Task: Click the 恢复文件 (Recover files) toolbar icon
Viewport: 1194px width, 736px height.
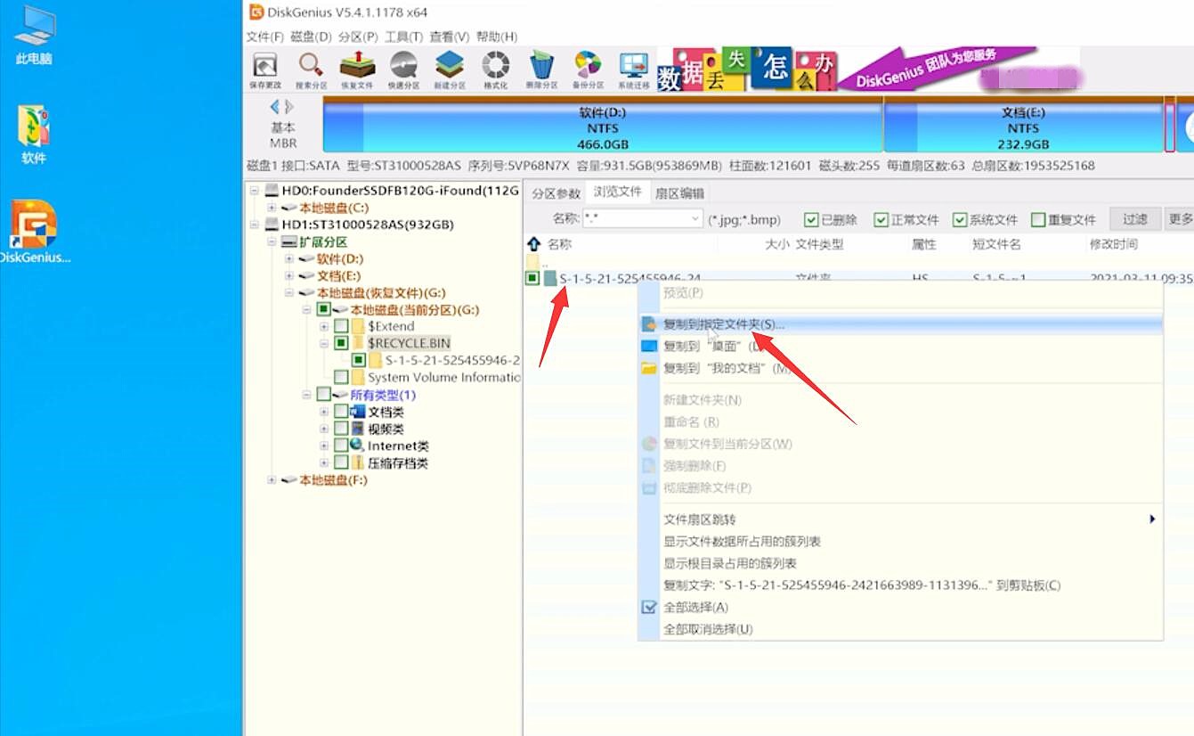Action: (x=357, y=66)
